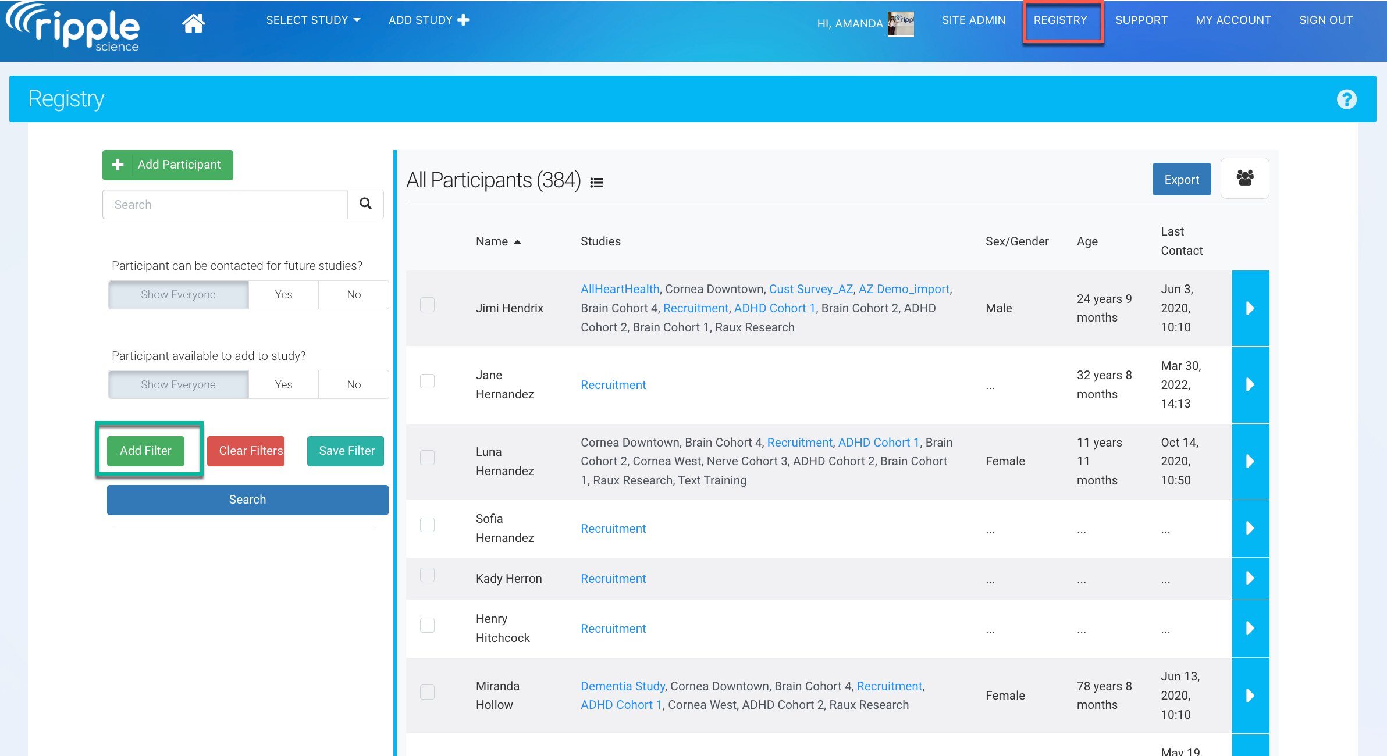
Task: Open Add Study menu
Action: pos(428,20)
